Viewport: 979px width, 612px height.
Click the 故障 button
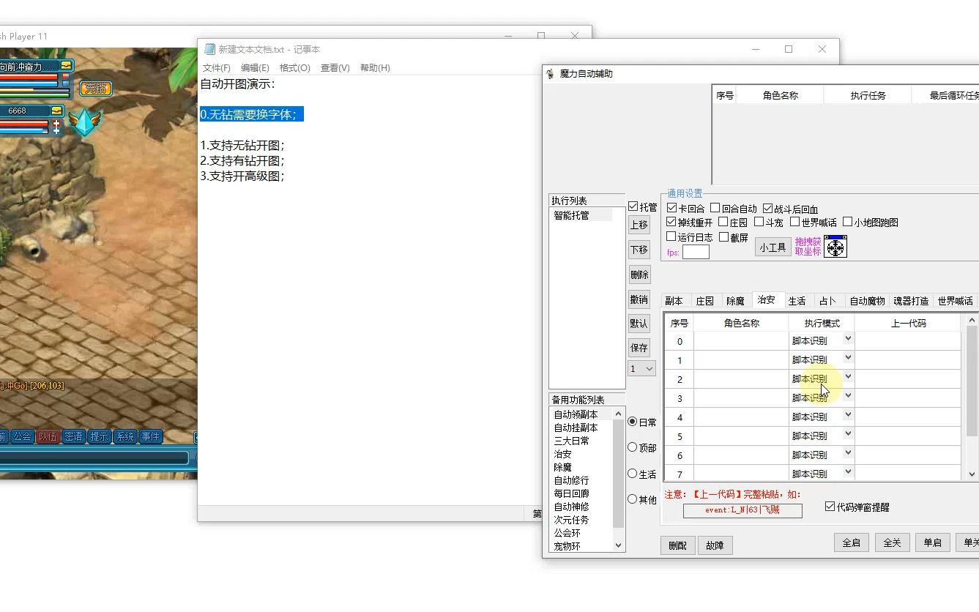tap(714, 545)
